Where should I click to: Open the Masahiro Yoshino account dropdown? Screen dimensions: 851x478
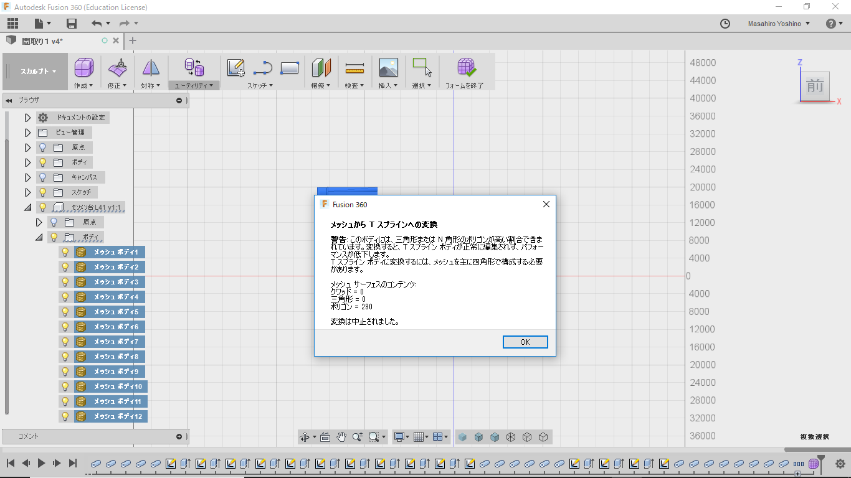779,24
